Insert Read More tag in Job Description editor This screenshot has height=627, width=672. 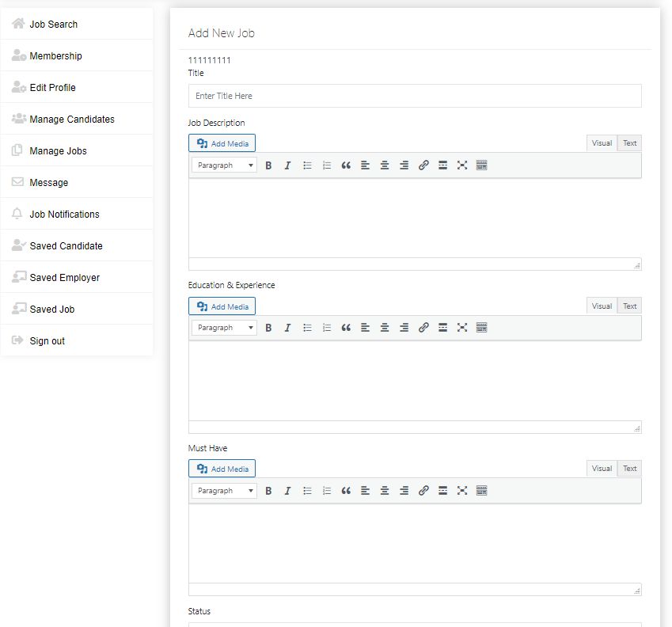click(x=442, y=165)
